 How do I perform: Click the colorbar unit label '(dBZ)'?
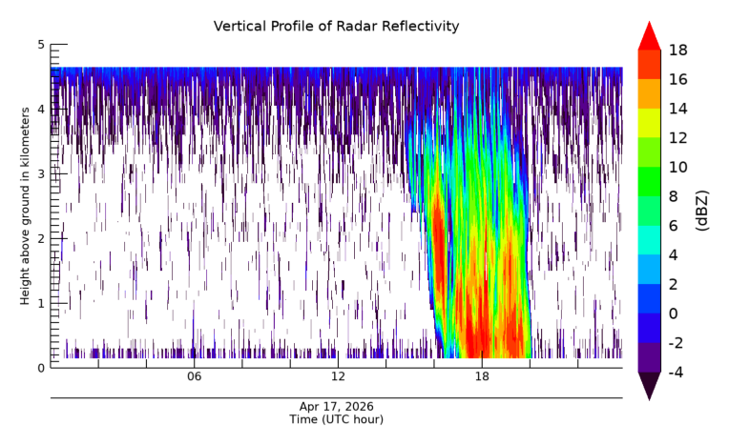tap(702, 211)
